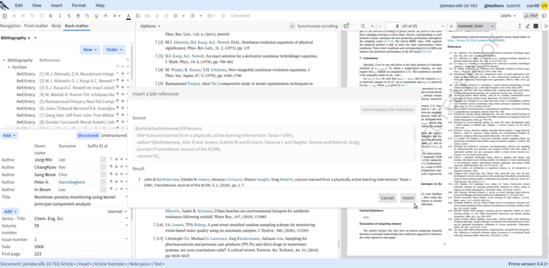
Task: Apply bold formatting with the B icon
Action: [x=50, y=16]
